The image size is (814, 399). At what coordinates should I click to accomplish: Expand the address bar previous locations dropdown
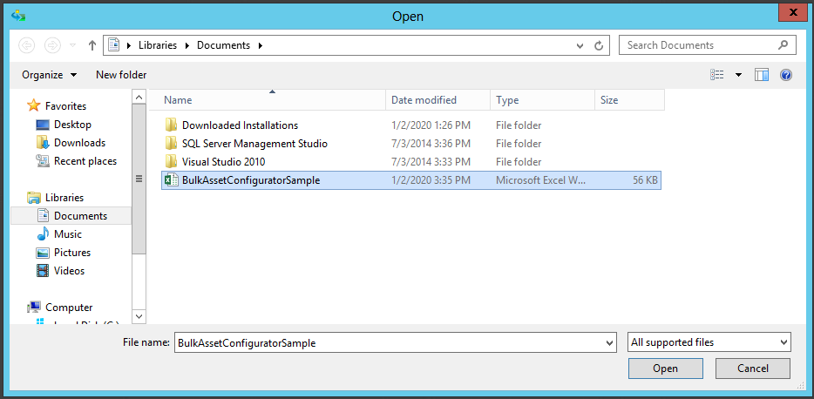point(580,45)
